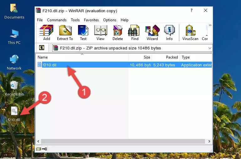Click the 5,243 bytes packed cell
Image resolution: width=241 pixels, height=159 pixels.
click(164, 65)
